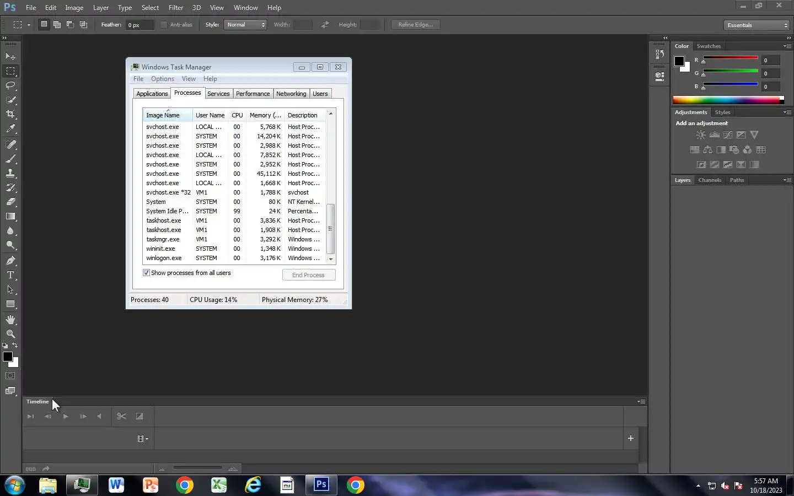This screenshot has height=496, width=794.
Task: Click the Brightness/Contrast adjustment icon
Action: pyautogui.click(x=700, y=134)
